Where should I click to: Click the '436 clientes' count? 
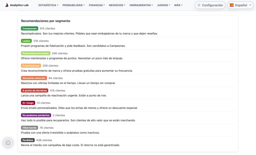tap(44, 140)
